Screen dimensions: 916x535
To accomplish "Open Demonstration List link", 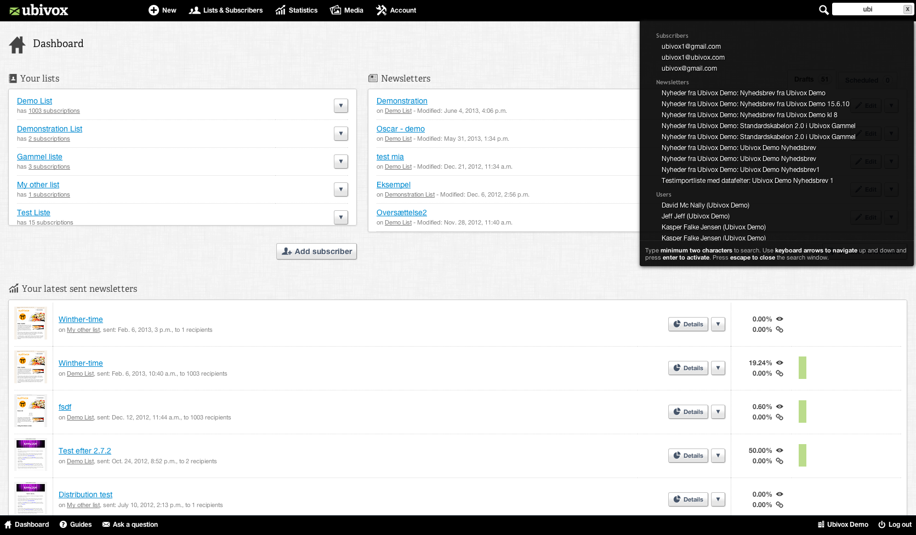I will [49, 129].
